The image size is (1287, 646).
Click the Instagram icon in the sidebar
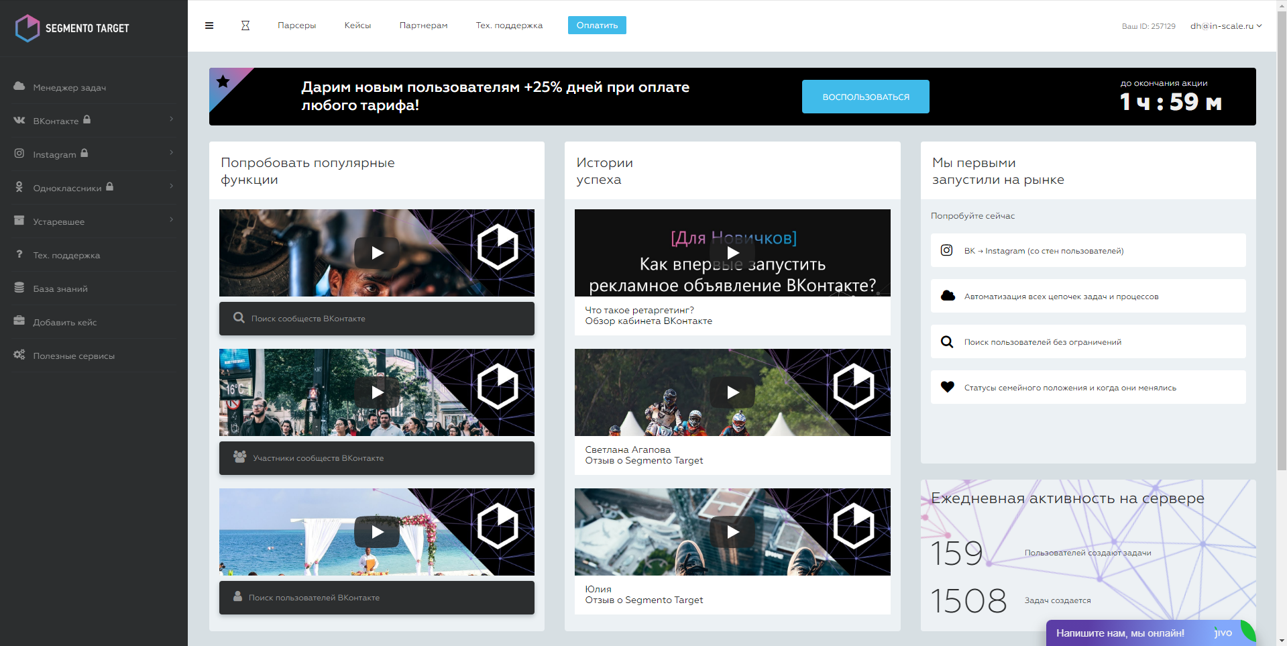pyautogui.click(x=19, y=154)
